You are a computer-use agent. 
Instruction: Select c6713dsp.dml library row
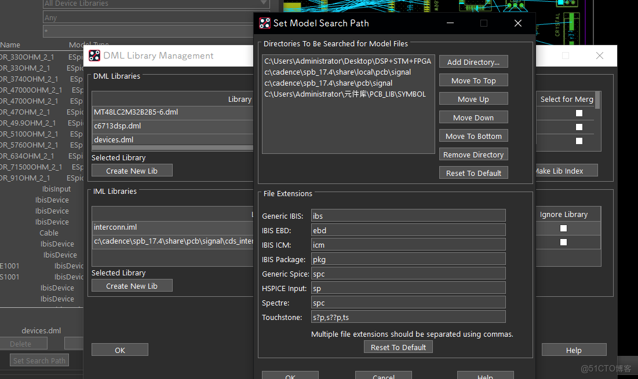173,126
